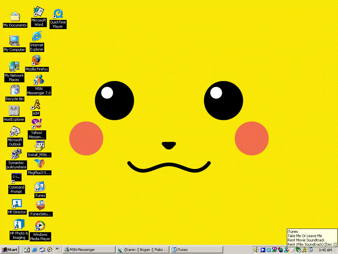The width and height of the screenshot is (338, 254).
Task: Select the QuickTime Player shortcut
Action: tap(58, 19)
